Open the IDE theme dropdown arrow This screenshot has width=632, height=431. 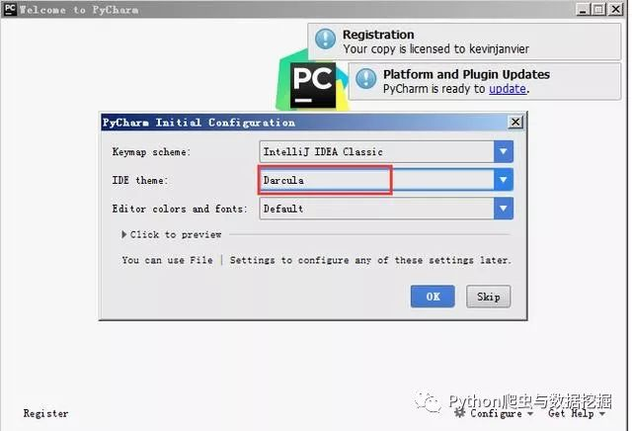pyautogui.click(x=503, y=180)
